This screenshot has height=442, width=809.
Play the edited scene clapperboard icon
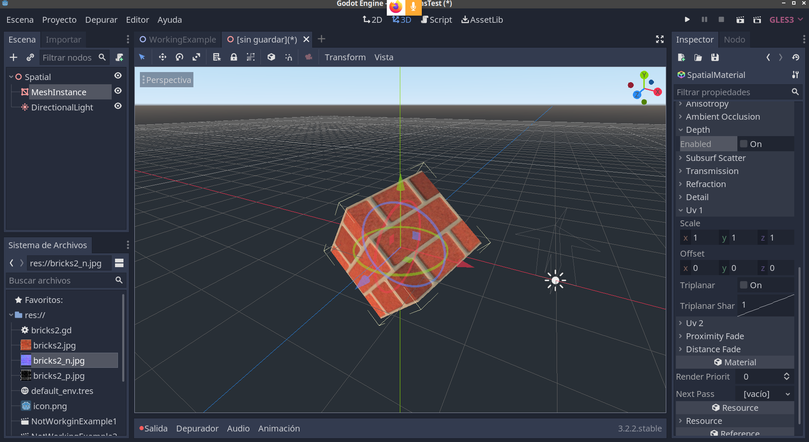(x=740, y=20)
